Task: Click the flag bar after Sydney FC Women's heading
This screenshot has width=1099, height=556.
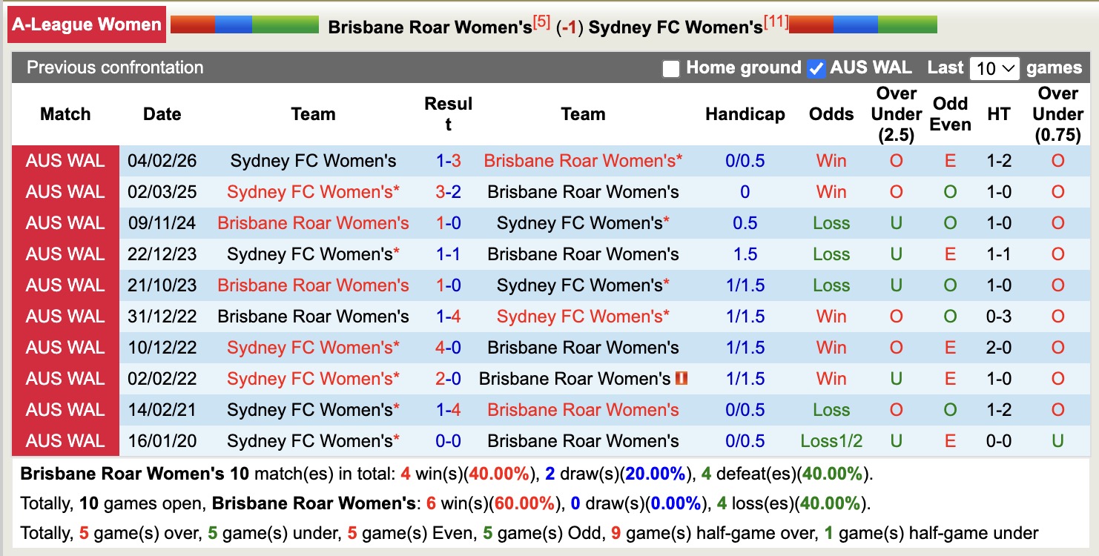Action: pos(864,23)
